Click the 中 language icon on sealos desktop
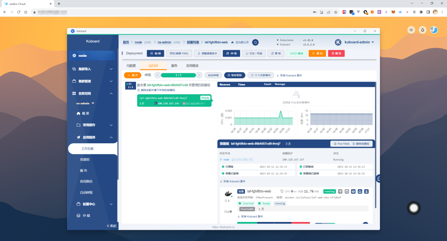The image size is (447, 241). [x=411, y=30]
